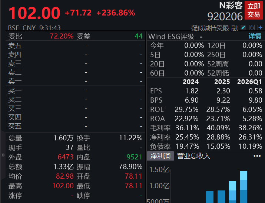Click the tallest net profit chart bar
Viewport: 265px width, 203px height.
pyautogui.click(x=244, y=187)
